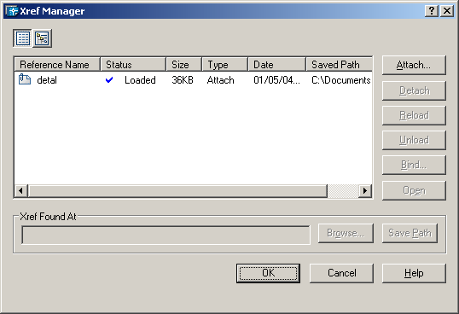
Task: Sort by Size column header
Action: coord(184,64)
